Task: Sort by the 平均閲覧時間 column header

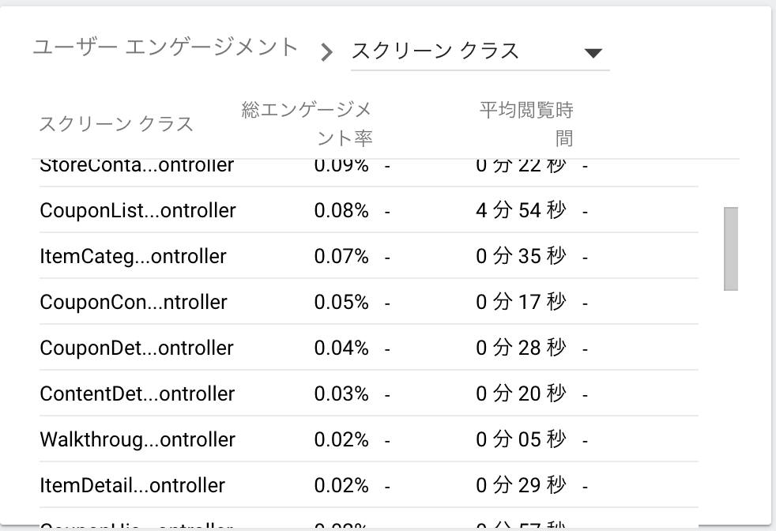Action: [x=525, y=120]
